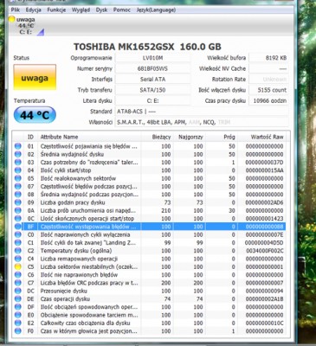The image size is (316, 346).
Task: Click the blue triangle icon beside C: E:
Action: tap(41, 32)
